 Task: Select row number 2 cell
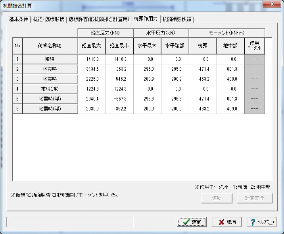point(17,69)
